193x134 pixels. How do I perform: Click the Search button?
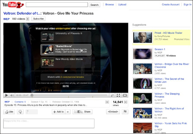(x=94, y=5)
